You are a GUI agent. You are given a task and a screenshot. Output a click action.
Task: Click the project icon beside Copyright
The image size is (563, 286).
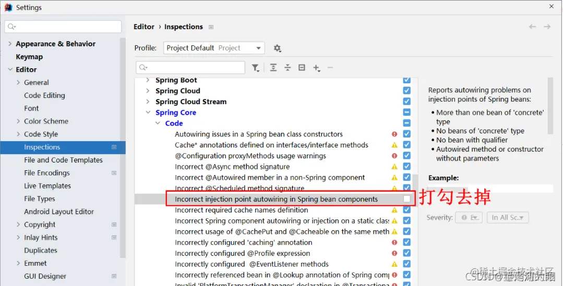(x=114, y=225)
